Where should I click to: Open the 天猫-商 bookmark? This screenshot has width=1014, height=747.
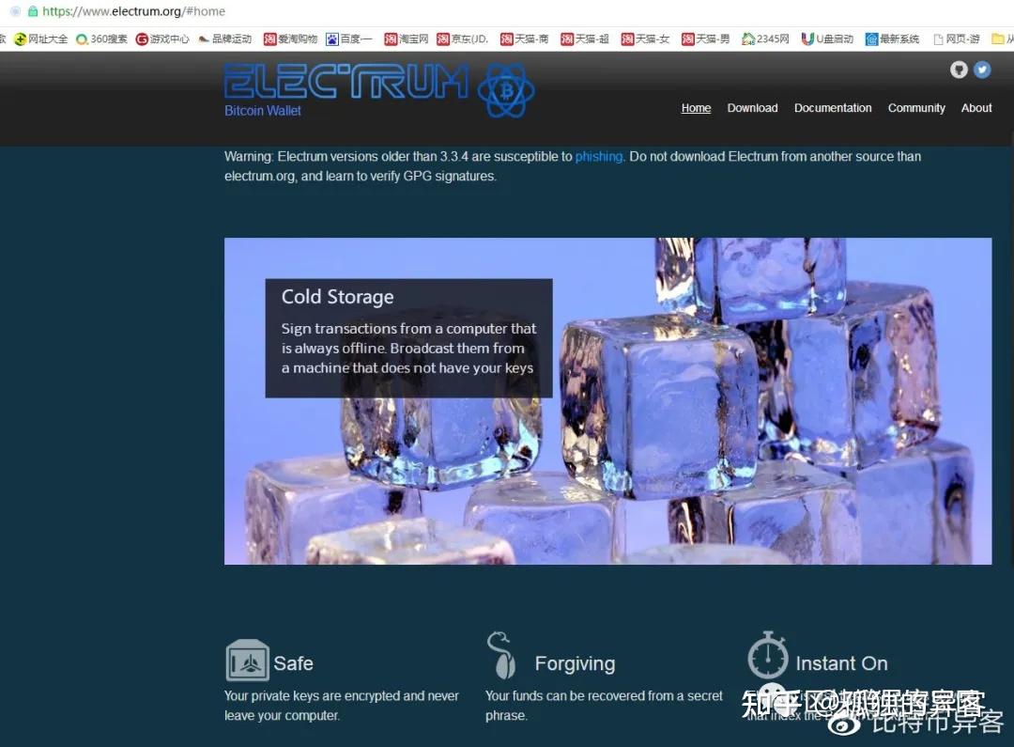[x=525, y=39]
